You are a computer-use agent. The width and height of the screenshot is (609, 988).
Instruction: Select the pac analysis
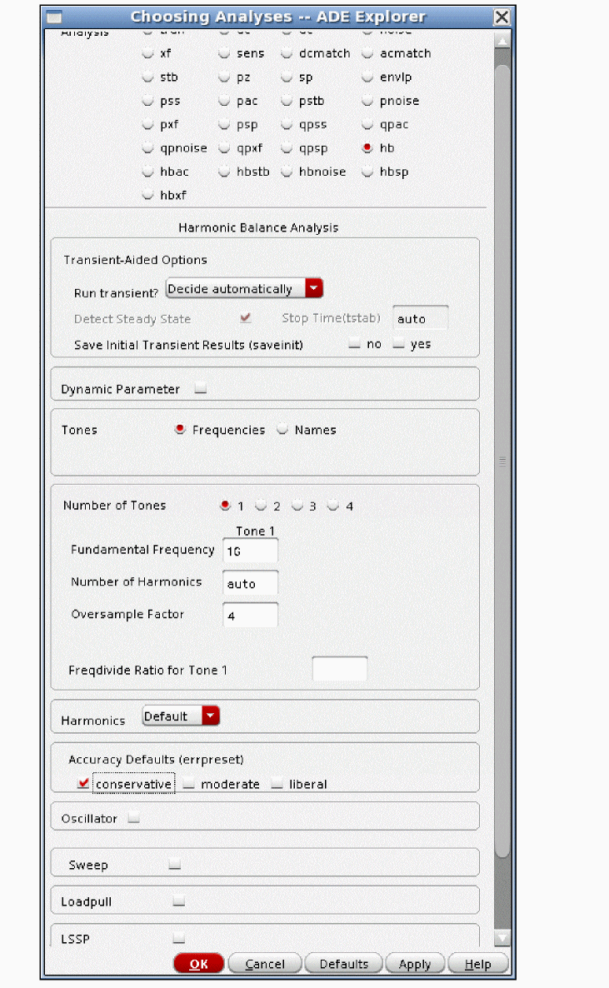224,100
